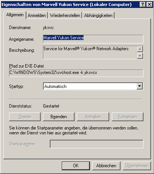The image size is (154, 174).
Task: Close the properties dialog with the X icon
Action: pos(149,5)
